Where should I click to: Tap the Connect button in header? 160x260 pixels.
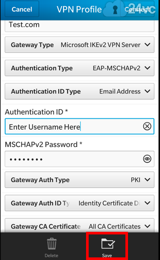(x=138, y=9)
